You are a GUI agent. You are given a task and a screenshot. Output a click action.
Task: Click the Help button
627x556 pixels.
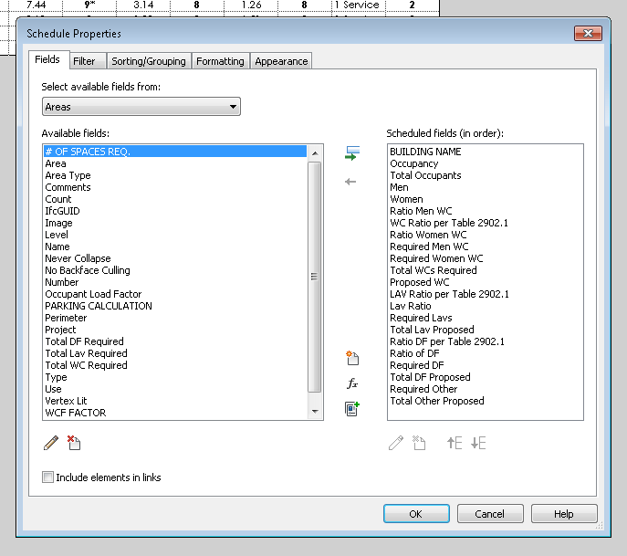point(564,514)
